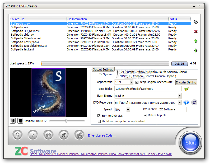
Task: Move file down with green arrow
Action: (x=196, y=50)
